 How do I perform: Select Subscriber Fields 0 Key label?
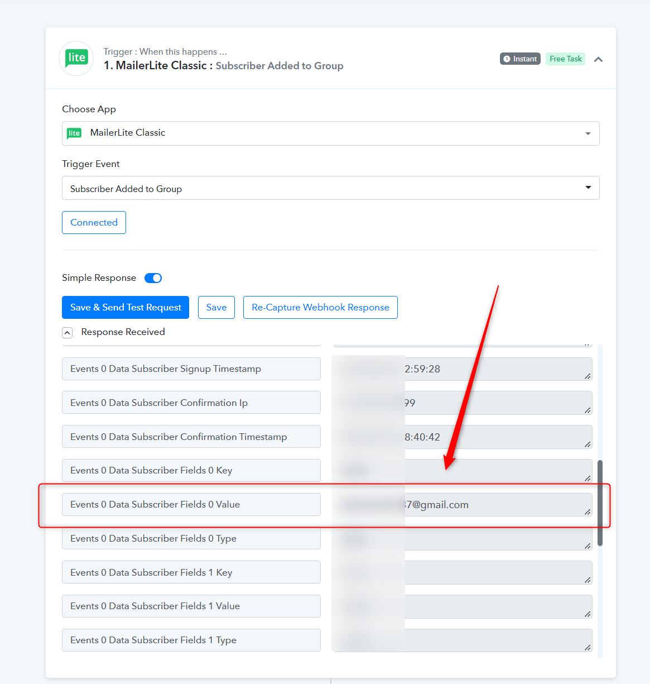coord(191,470)
